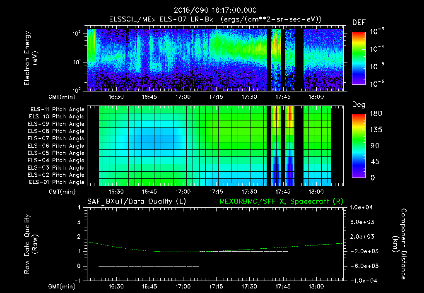The image size is (424, 293).
Task: Click the Deg label above the pitch scale
Action: [359, 105]
